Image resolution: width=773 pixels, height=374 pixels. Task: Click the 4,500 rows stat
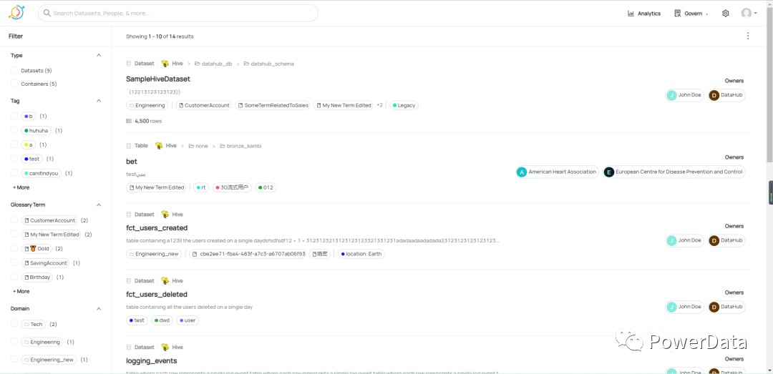tap(144, 121)
